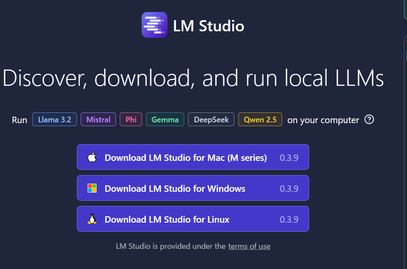Click the Apple logo icon
Image resolution: width=407 pixels, height=269 pixels.
pos(92,157)
